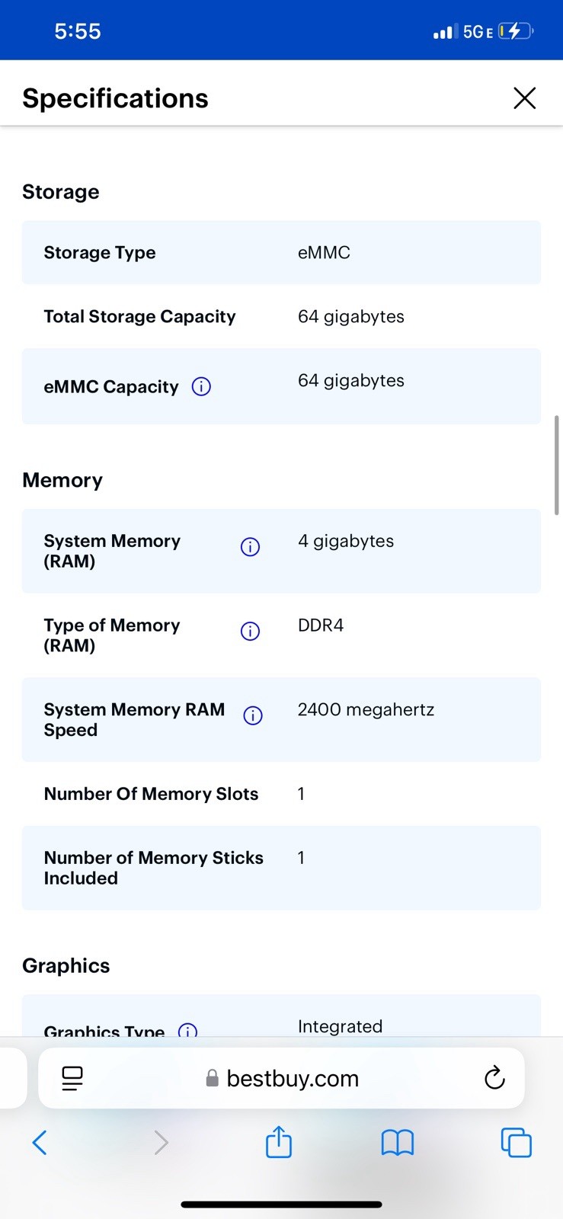Tap the bestbuy.com address bar

click(x=281, y=1078)
